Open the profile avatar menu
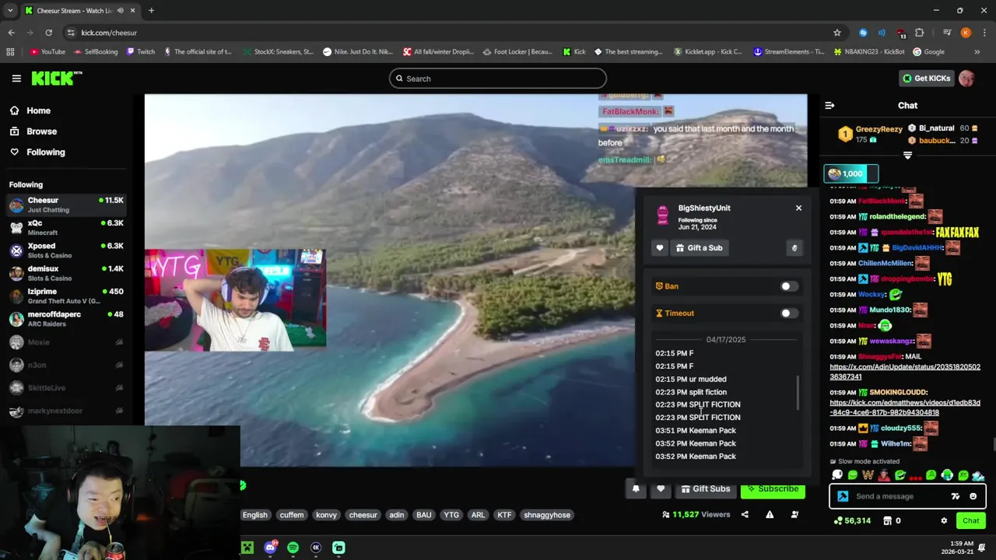The image size is (996, 560). [966, 78]
